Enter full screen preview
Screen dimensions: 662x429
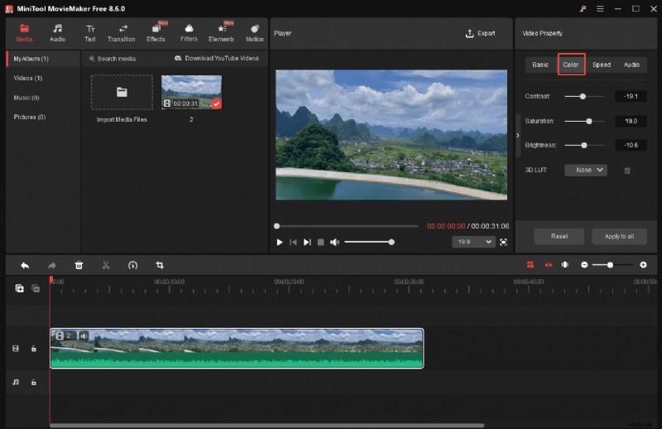tap(503, 242)
